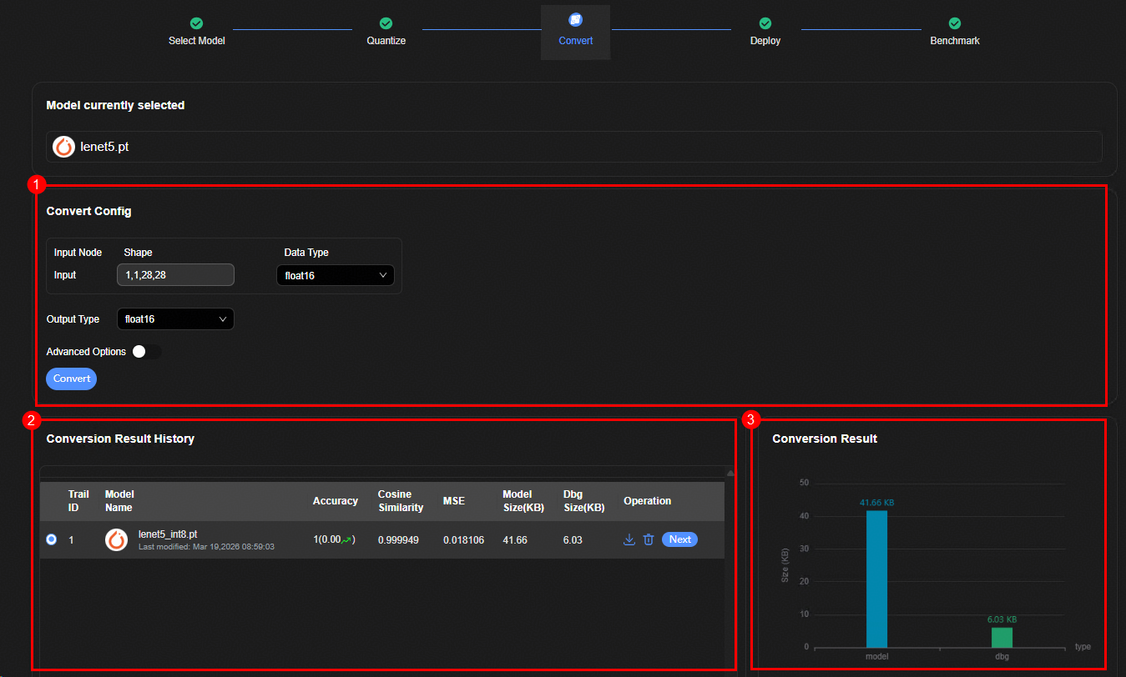Viewport: 1126px width, 677px height.
Task: Click the PyTorch icon in the history row
Action: 116,539
